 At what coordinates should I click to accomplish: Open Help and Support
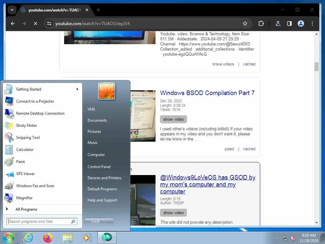coord(103,200)
